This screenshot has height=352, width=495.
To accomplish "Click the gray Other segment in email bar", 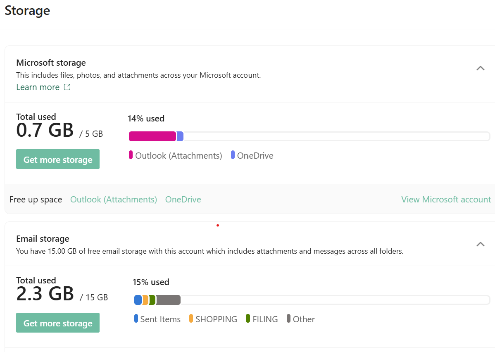I will point(169,300).
